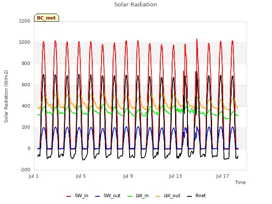The image size is (272, 204).
Task: Click the black Rnet legend swatch
Action: (190, 196)
